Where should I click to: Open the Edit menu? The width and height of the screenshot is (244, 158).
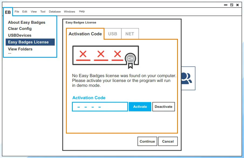tap(25, 12)
